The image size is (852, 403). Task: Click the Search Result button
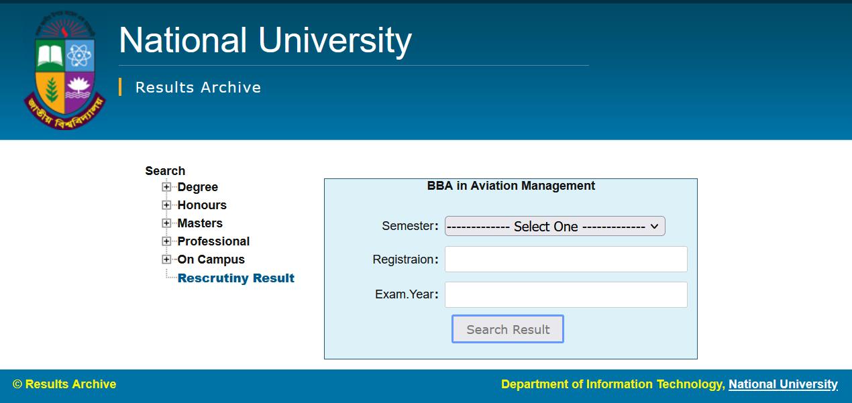[508, 329]
